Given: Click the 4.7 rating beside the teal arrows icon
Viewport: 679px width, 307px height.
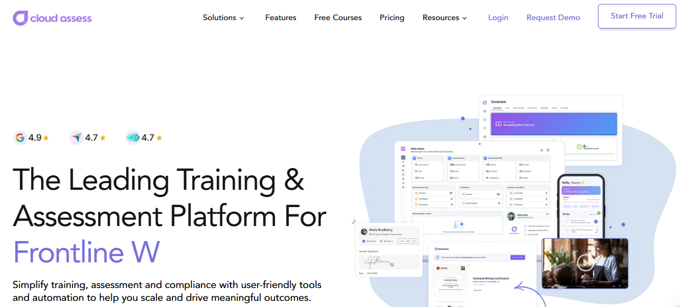Looking at the screenshot, I should point(148,137).
